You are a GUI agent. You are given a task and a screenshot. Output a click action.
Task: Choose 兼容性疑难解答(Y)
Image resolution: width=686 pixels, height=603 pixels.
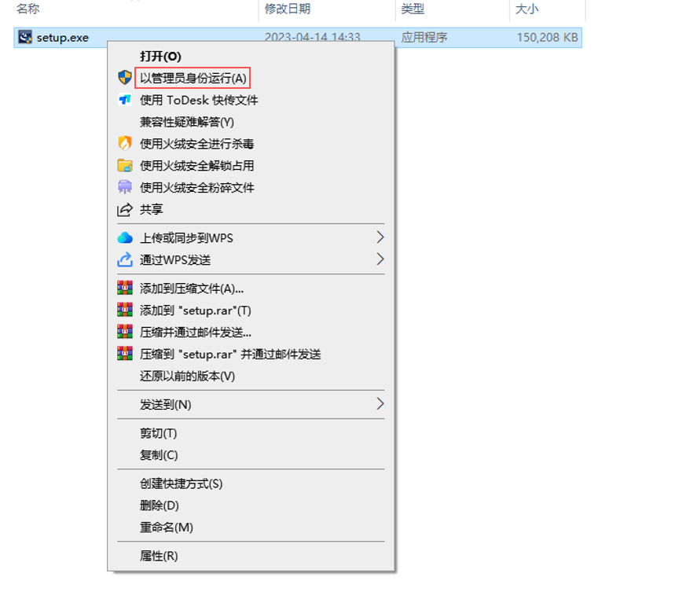coord(187,122)
